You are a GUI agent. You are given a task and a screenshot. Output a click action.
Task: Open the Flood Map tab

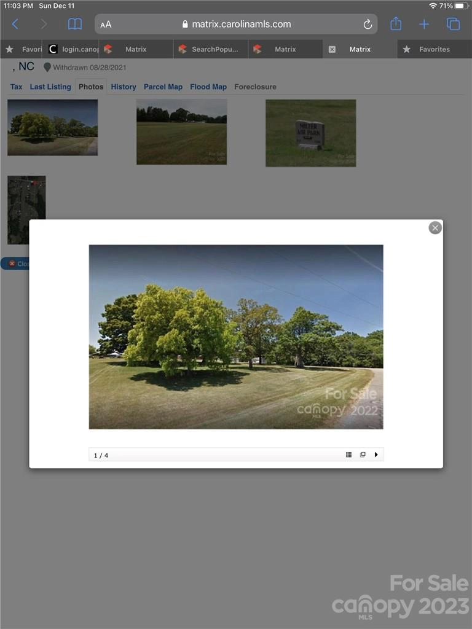[208, 87]
